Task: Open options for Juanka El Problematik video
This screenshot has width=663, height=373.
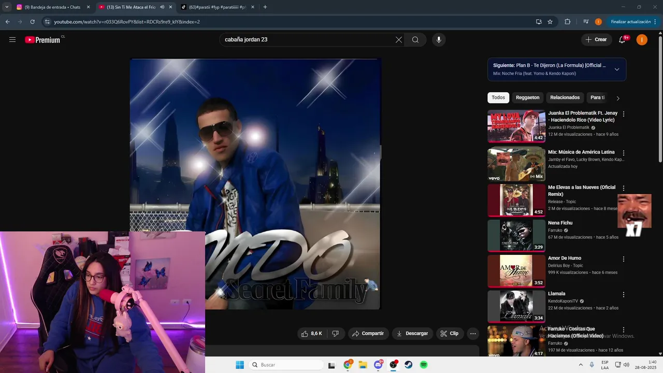Action: 624,113
